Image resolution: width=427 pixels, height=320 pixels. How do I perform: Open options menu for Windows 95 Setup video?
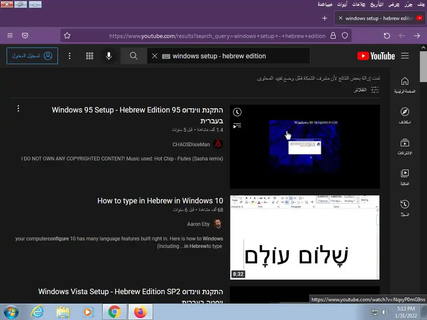[18, 109]
